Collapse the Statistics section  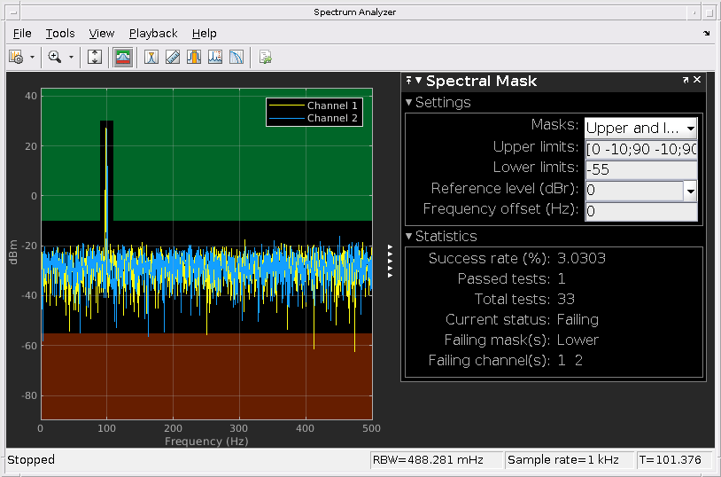409,237
